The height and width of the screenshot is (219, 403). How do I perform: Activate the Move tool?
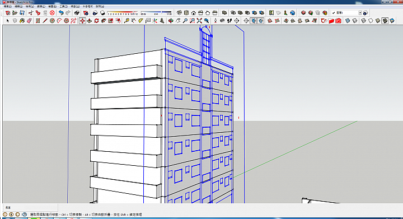point(82,21)
